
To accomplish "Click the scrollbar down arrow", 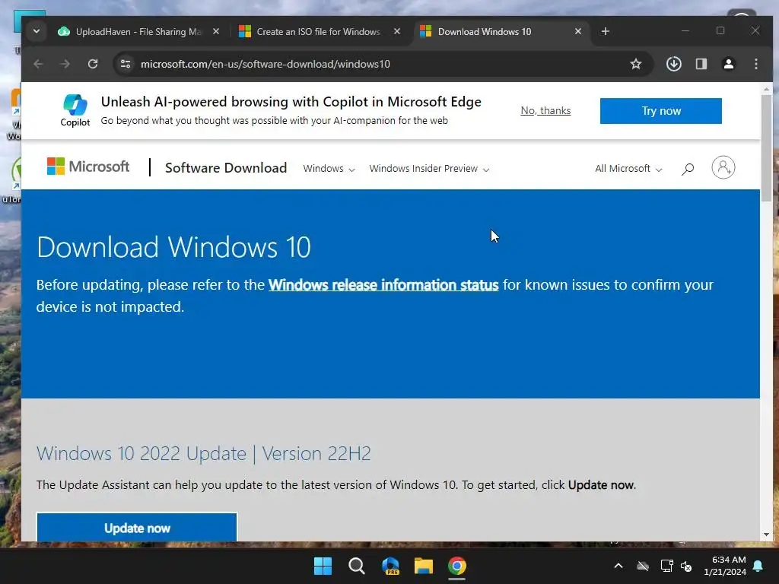I will pos(767,535).
